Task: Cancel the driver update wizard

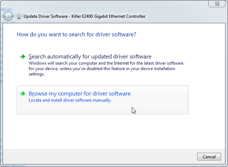Action: point(209,157)
